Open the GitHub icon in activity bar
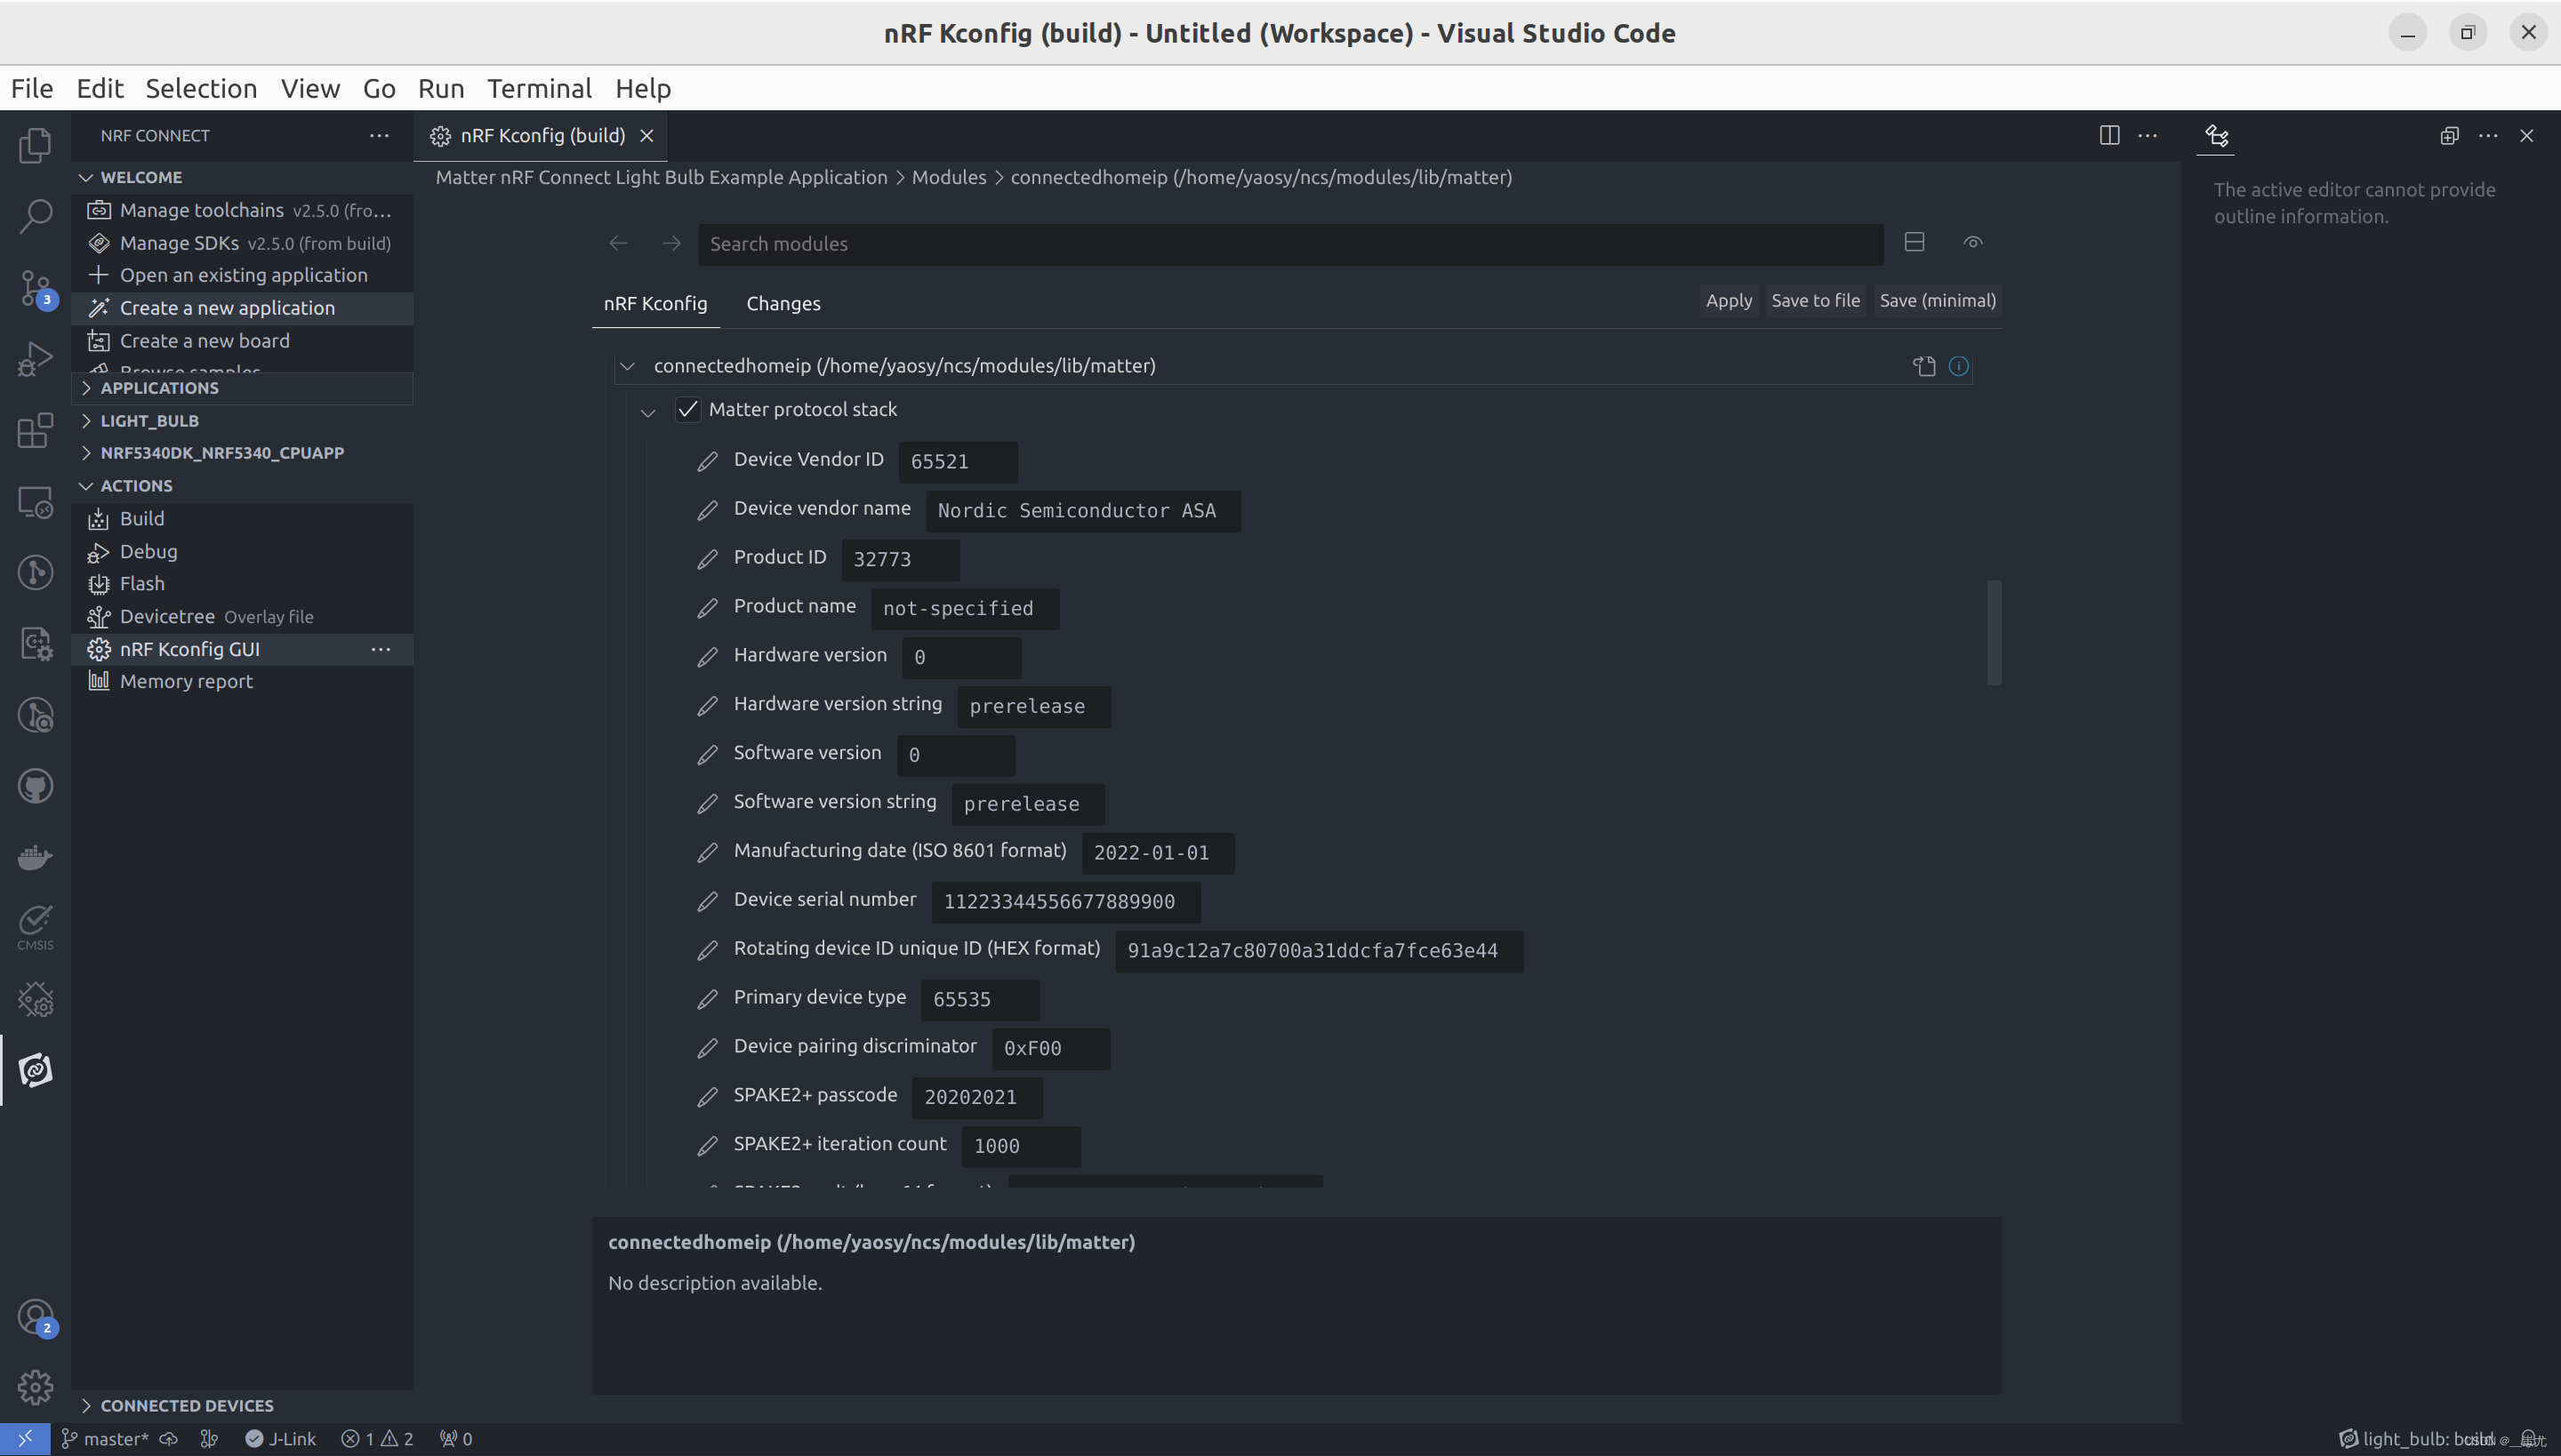Viewport: 2561px width, 1456px height. (35, 786)
